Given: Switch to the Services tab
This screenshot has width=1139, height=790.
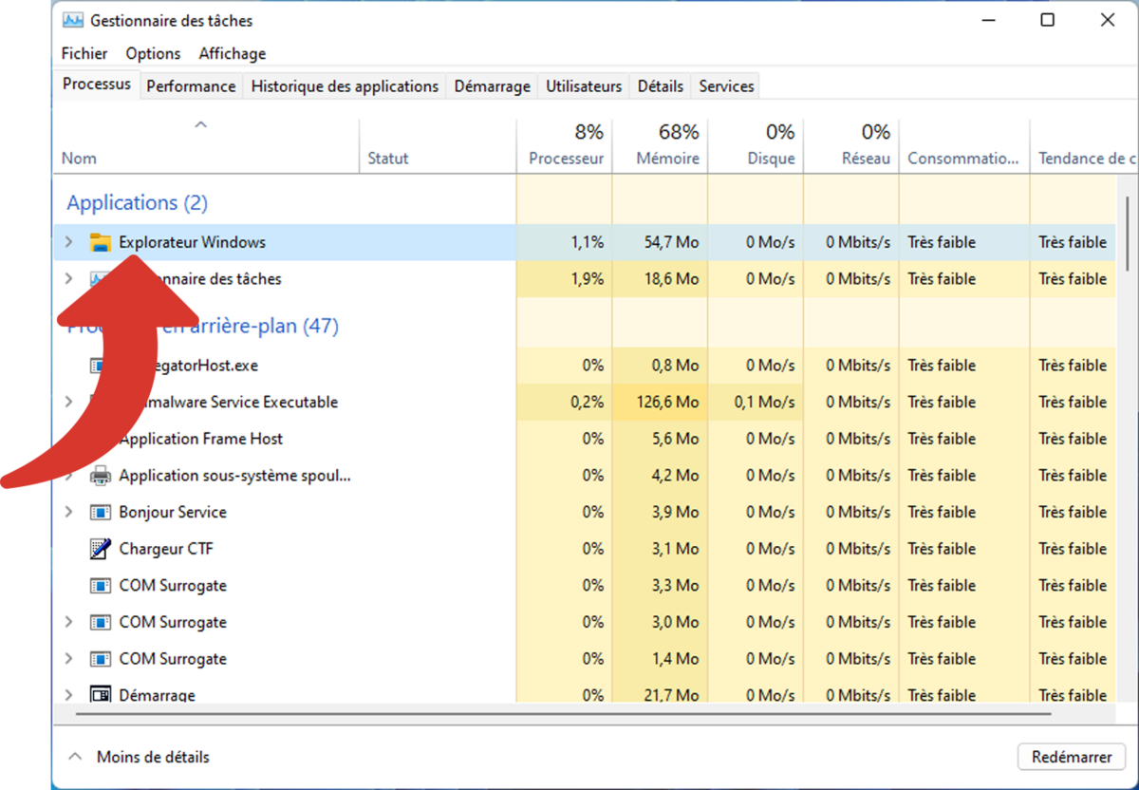Looking at the screenshot, I should click(726, 86).
